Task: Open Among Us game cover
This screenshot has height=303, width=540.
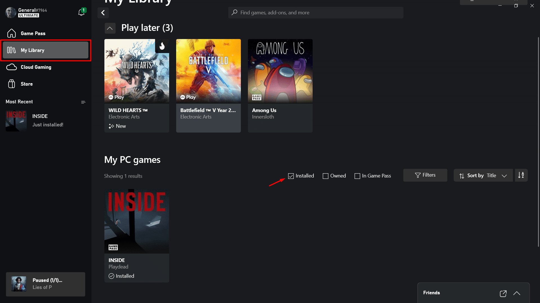Action: [280, 71]
